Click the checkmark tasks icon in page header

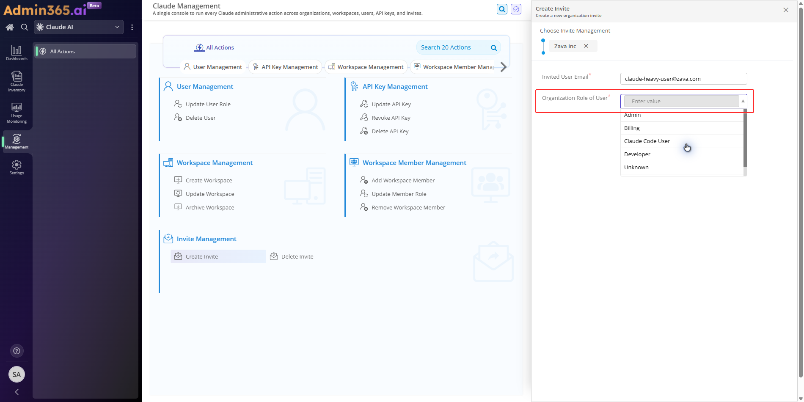tap(516, 9)
